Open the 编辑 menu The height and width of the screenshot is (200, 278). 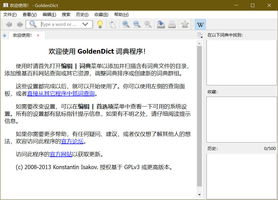pos(49,14)
